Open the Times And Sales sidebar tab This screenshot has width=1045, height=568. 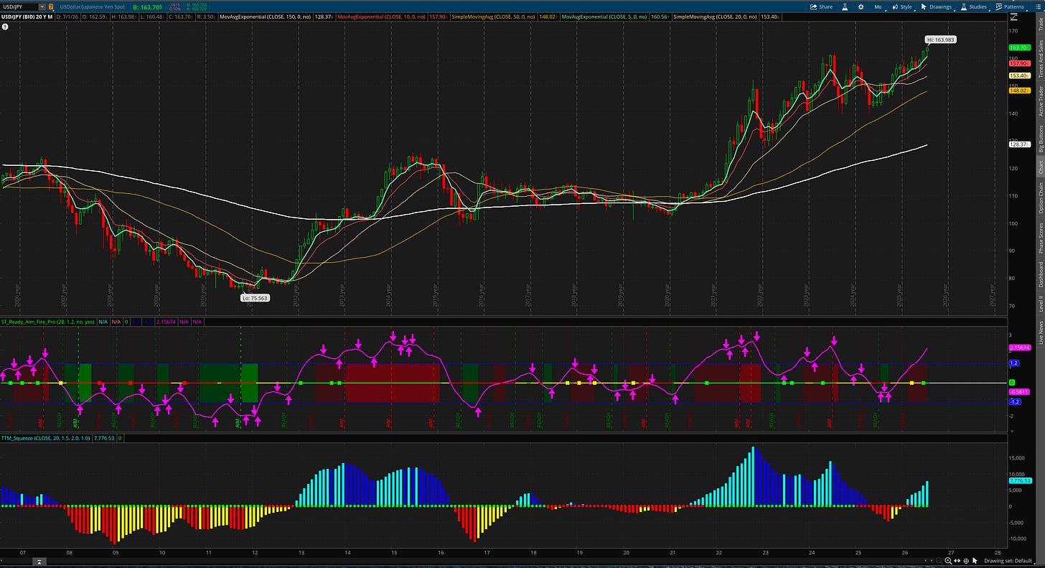coord(1041,59)
